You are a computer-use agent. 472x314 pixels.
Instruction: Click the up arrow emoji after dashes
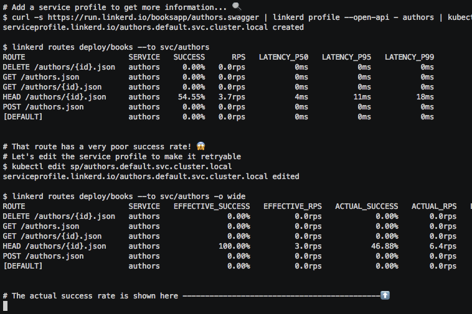coord(385,295)
